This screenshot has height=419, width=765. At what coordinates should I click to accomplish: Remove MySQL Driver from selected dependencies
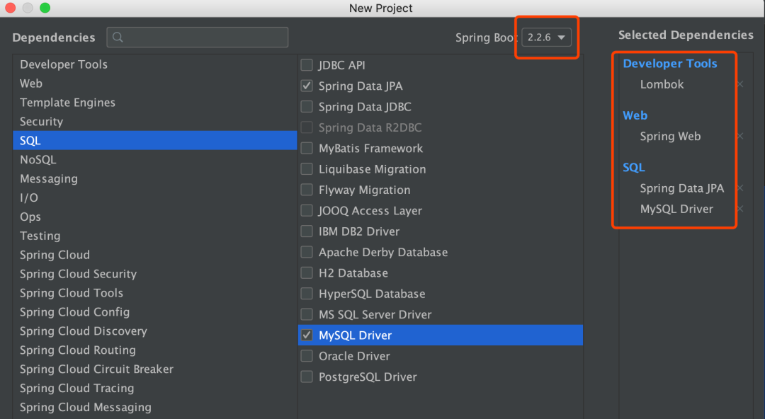(x=739, y=209)
